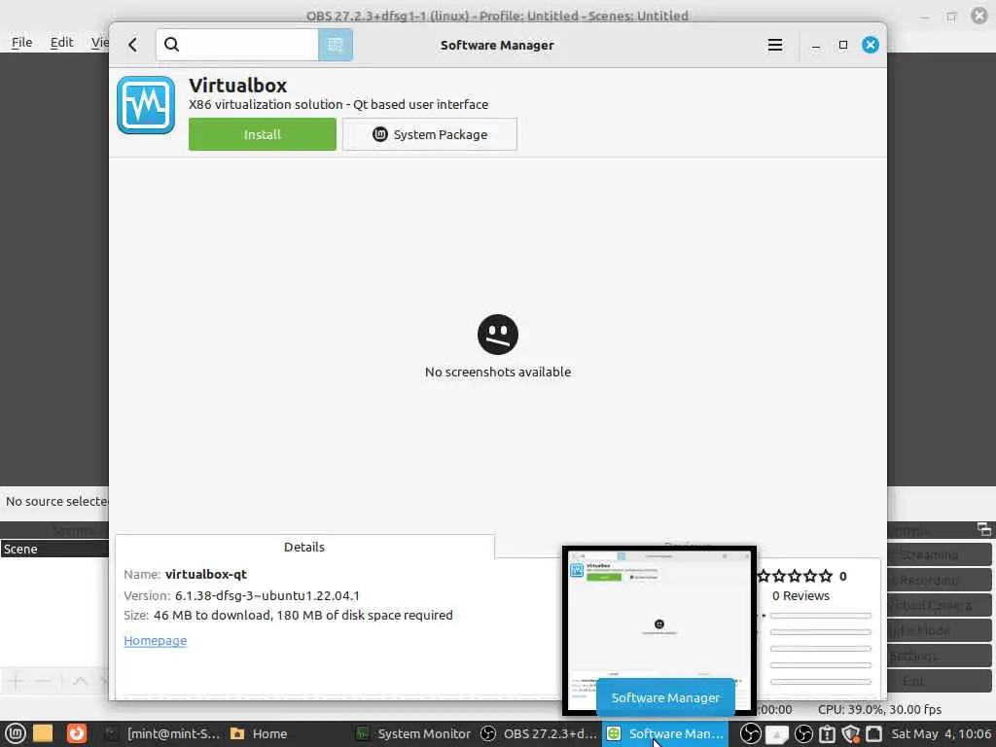Image resolution: width=996 pixels, height=747 pixels.
Task: Toggle the blue search-in-descriptions button
Action: (336, 45)
